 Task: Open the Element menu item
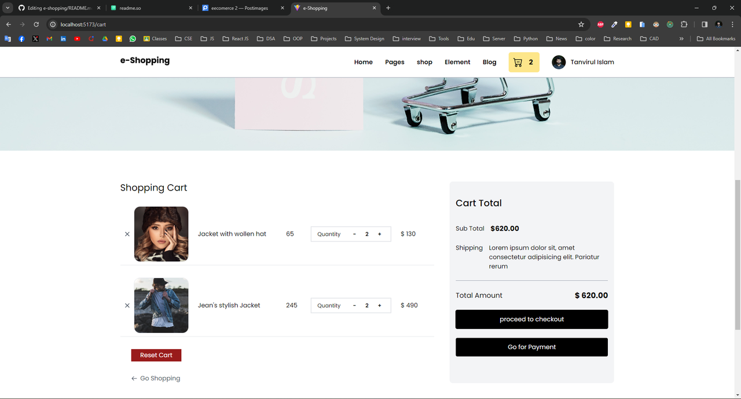457,62
